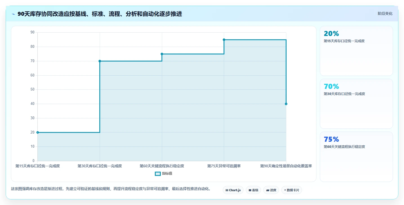Click the 20% card subtitle 第15天库存口径统一完成度

click(x=344, y=41)
